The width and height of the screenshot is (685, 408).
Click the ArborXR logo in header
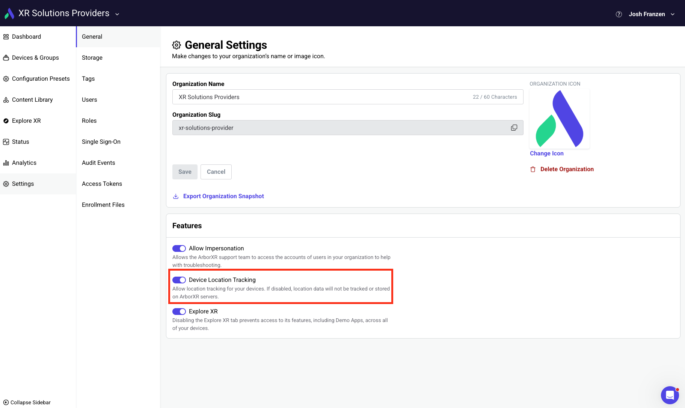[9, 14]
